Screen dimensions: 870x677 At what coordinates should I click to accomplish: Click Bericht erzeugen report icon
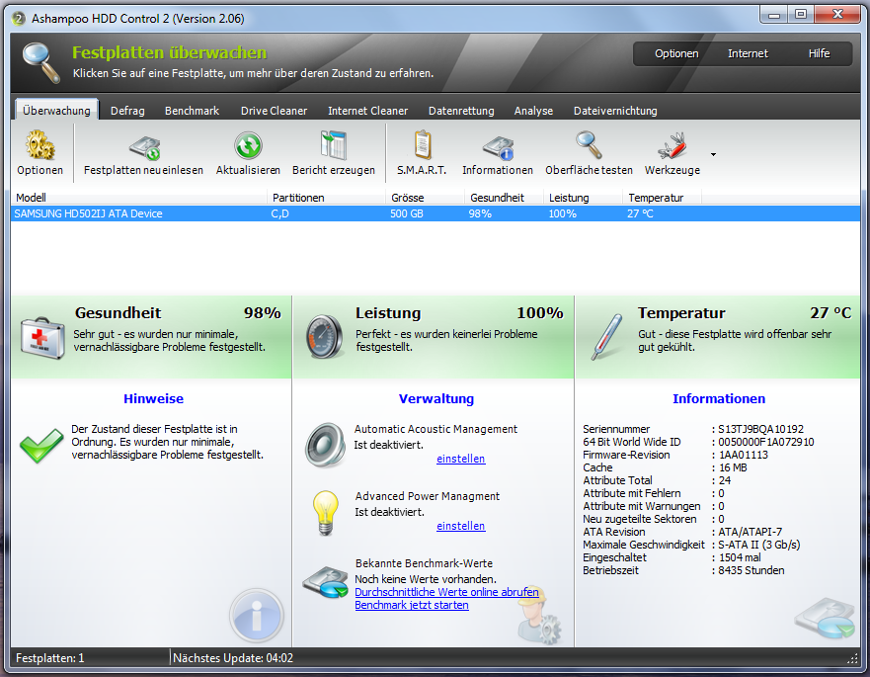point(334,146)
